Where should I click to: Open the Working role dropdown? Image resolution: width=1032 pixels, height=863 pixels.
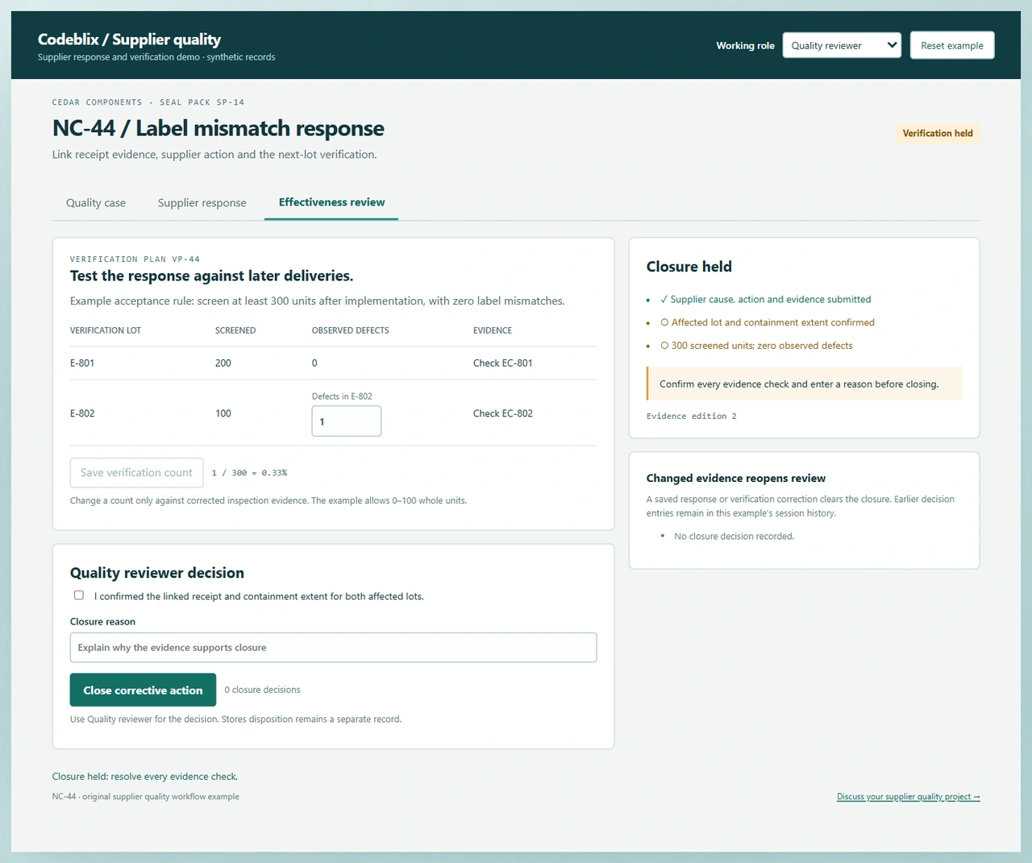coord(842,45)
